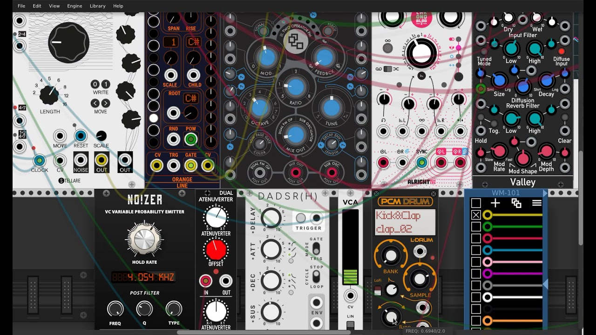Click the VCA CV input jack
This screenshot has width=596, height=335.
[x=350, y=296]
